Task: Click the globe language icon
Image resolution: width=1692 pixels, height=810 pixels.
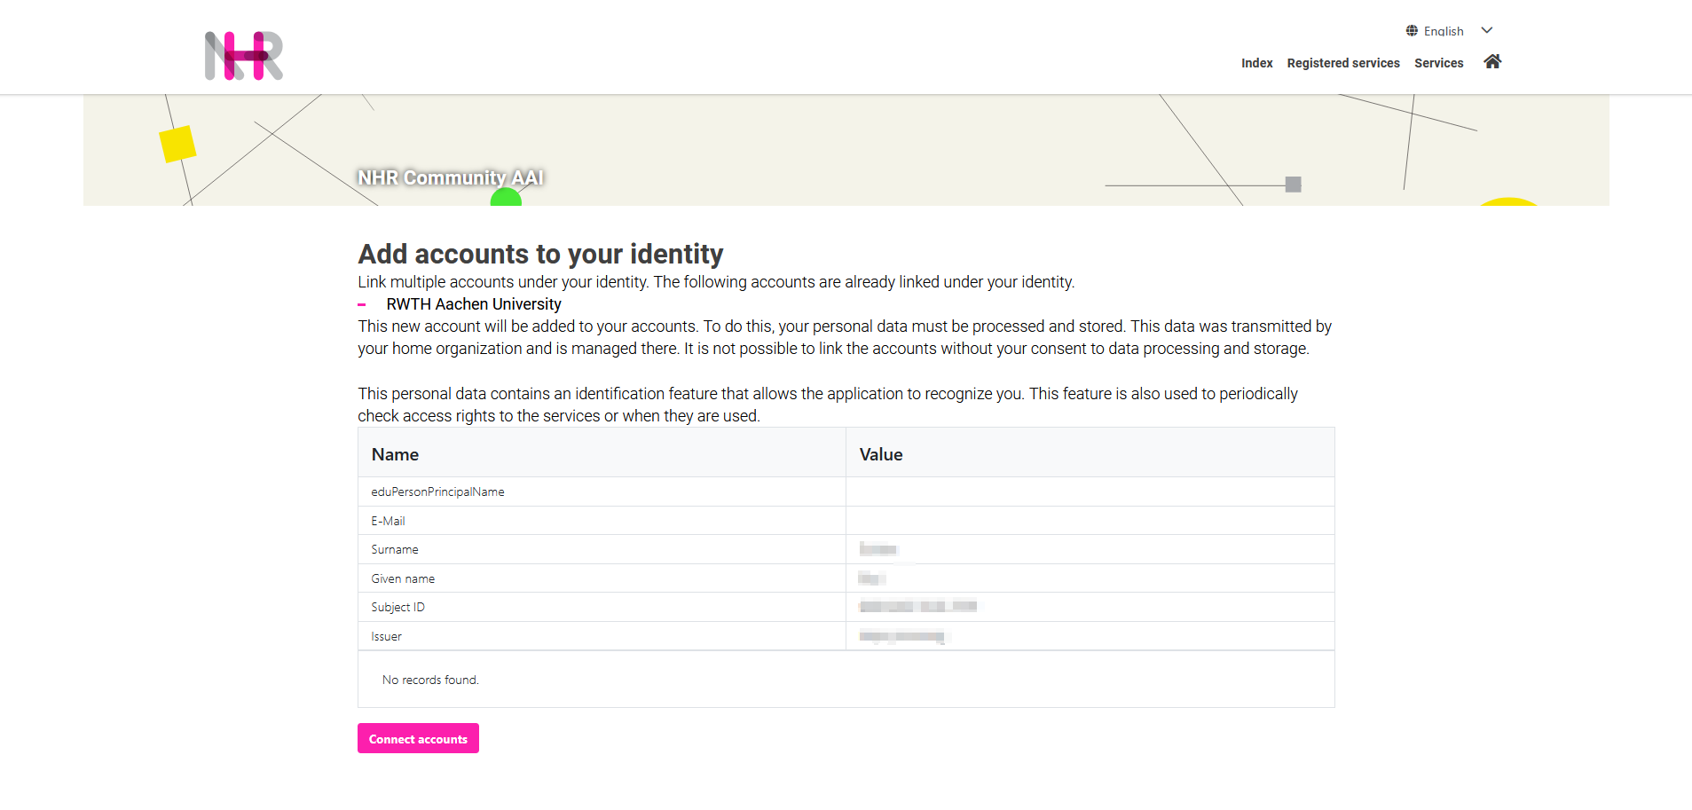Action: tap(1412, 30)
